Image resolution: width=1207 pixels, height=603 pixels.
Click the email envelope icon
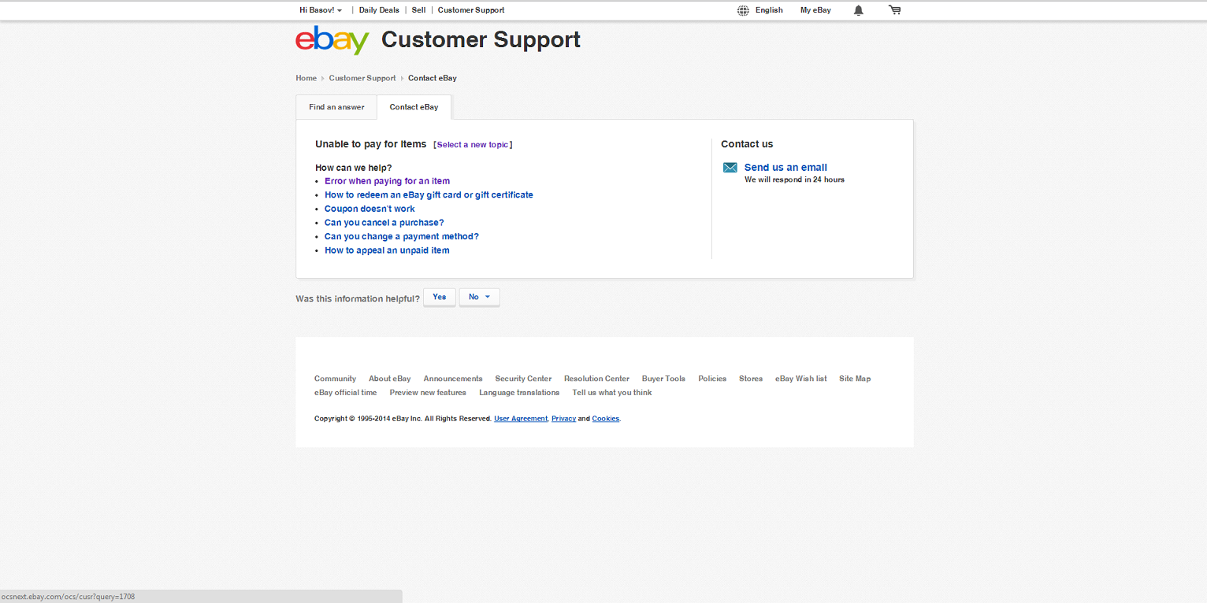(x=730, y=168)
